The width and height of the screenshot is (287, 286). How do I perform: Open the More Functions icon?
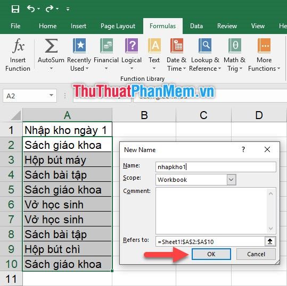pos(264,46)
